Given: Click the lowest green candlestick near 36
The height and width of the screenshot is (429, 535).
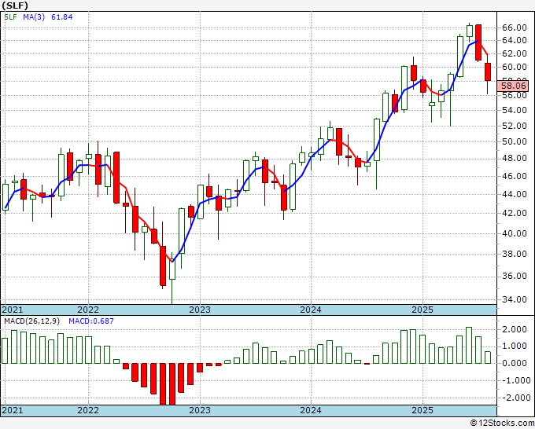Looking at the screenshot, I should tap(172, 270).
